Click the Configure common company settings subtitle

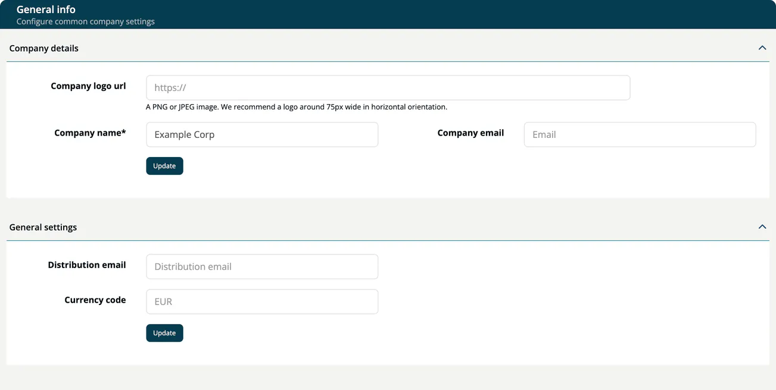coord(85,21)
